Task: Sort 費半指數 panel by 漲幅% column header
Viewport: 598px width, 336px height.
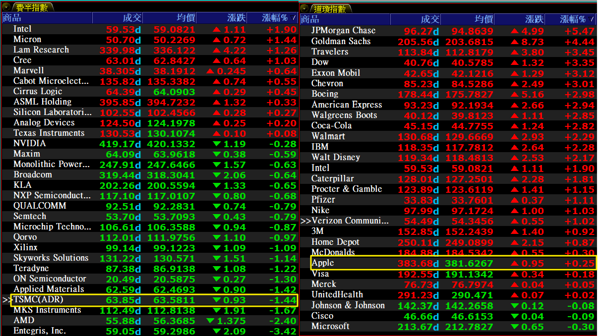Action: tap(272, 18)
